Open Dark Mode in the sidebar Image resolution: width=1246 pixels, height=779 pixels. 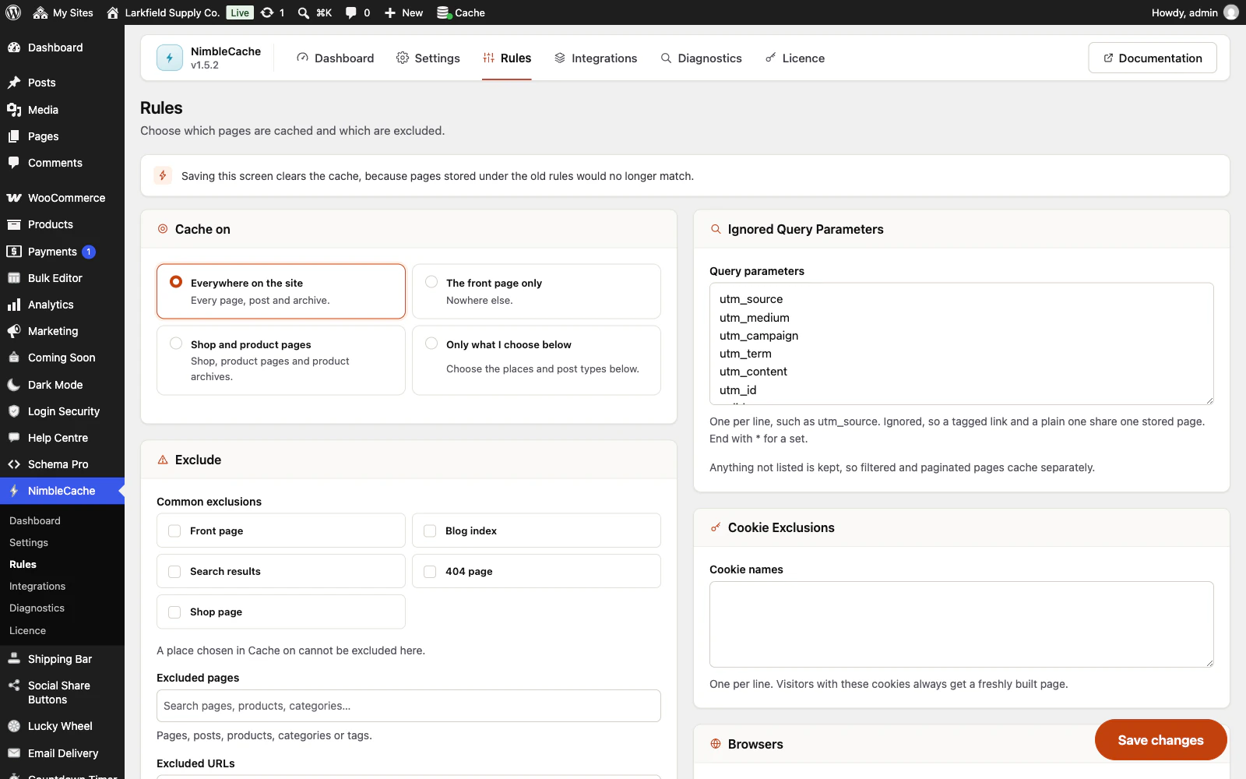point(62,385)
